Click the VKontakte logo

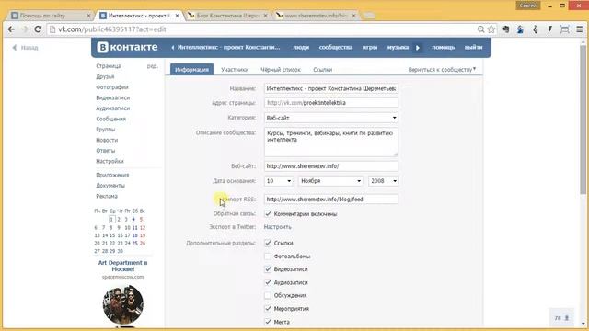(127, 47)
